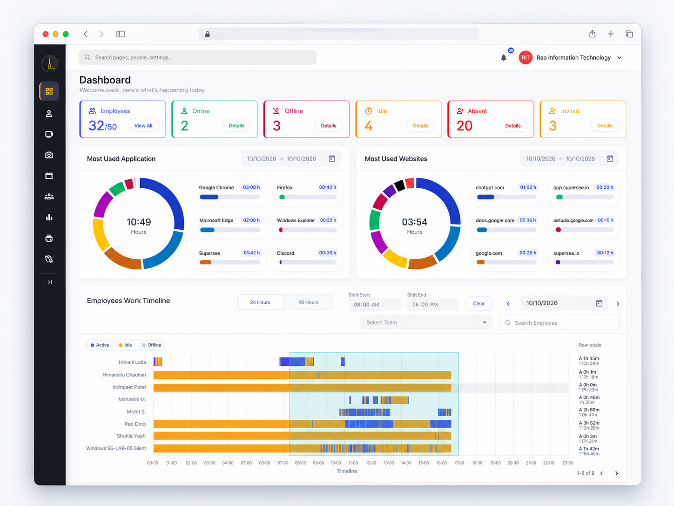Click the Shift End time field
Image resolution: width=674 pixels, height=506 pixels.
(433, 305)
